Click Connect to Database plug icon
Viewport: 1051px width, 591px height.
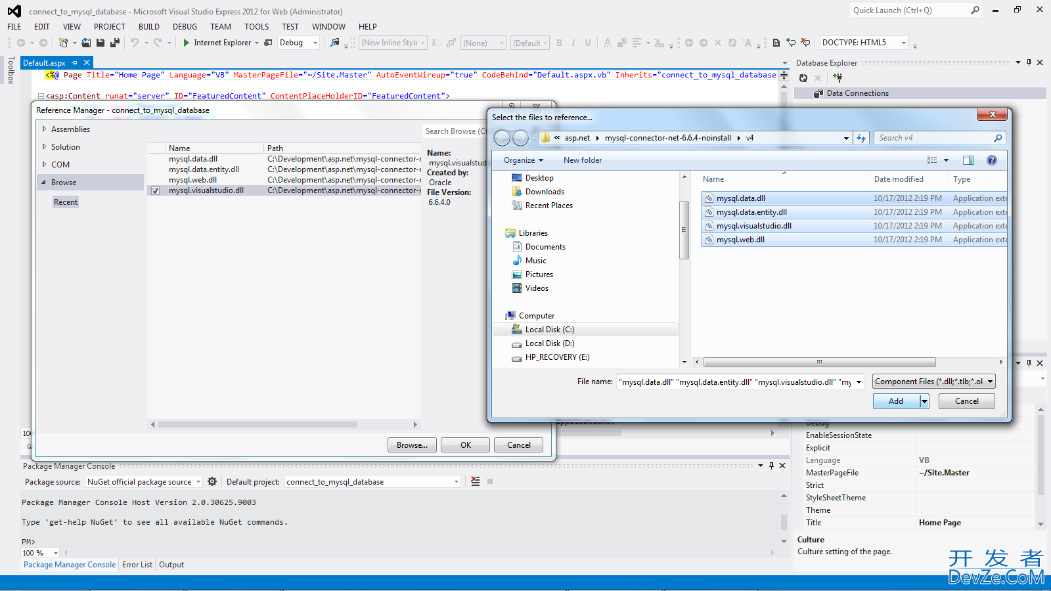point(838,78)
